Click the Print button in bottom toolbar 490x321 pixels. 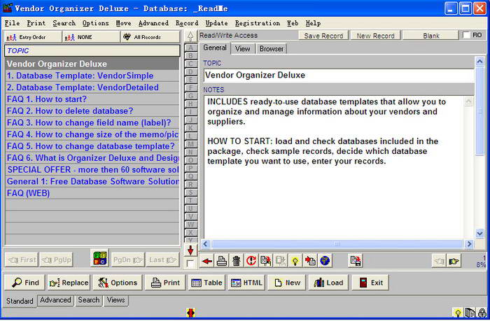point(165,283)
